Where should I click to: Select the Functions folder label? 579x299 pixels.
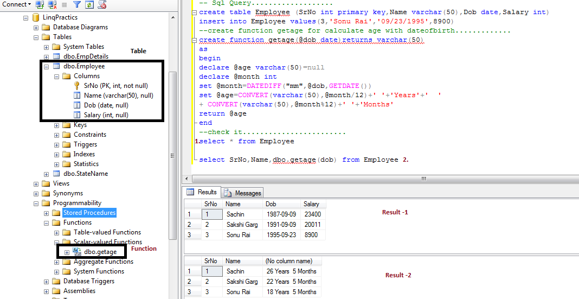(77, 222)
